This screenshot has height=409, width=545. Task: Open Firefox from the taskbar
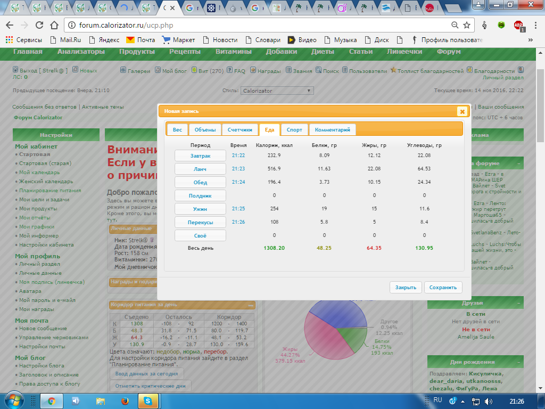(125, 401)
